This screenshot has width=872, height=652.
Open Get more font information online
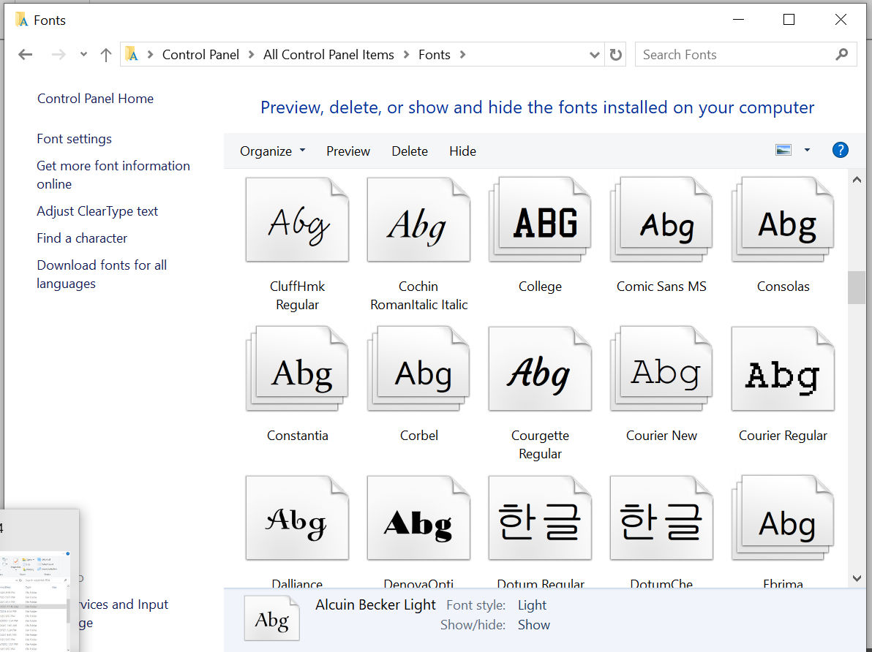pos(113,175)
